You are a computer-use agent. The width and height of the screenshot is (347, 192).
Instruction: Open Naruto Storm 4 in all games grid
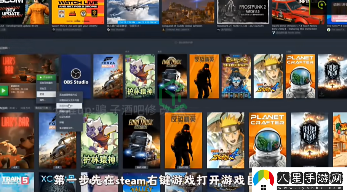(225, 141)
